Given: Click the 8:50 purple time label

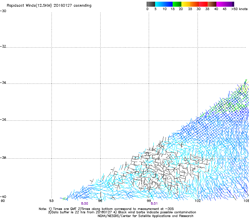Looking at the screenshot, I should pos(85,204).
